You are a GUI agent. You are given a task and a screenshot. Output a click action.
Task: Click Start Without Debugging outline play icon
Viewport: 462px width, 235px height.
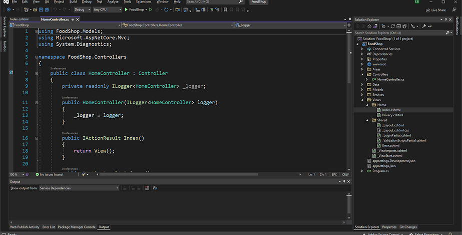(151, 10)
